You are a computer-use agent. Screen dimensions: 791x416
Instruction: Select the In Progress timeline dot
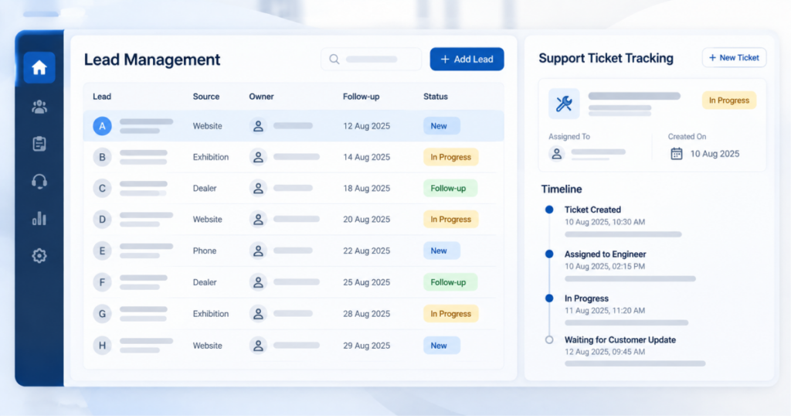[549, 298]
